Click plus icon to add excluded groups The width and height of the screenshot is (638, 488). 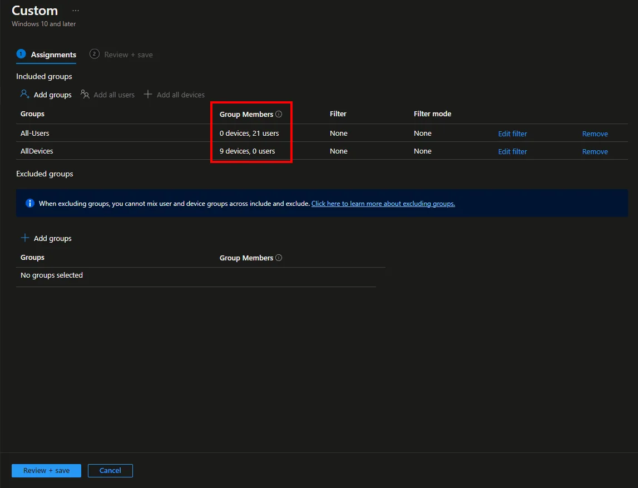[25, 238]
